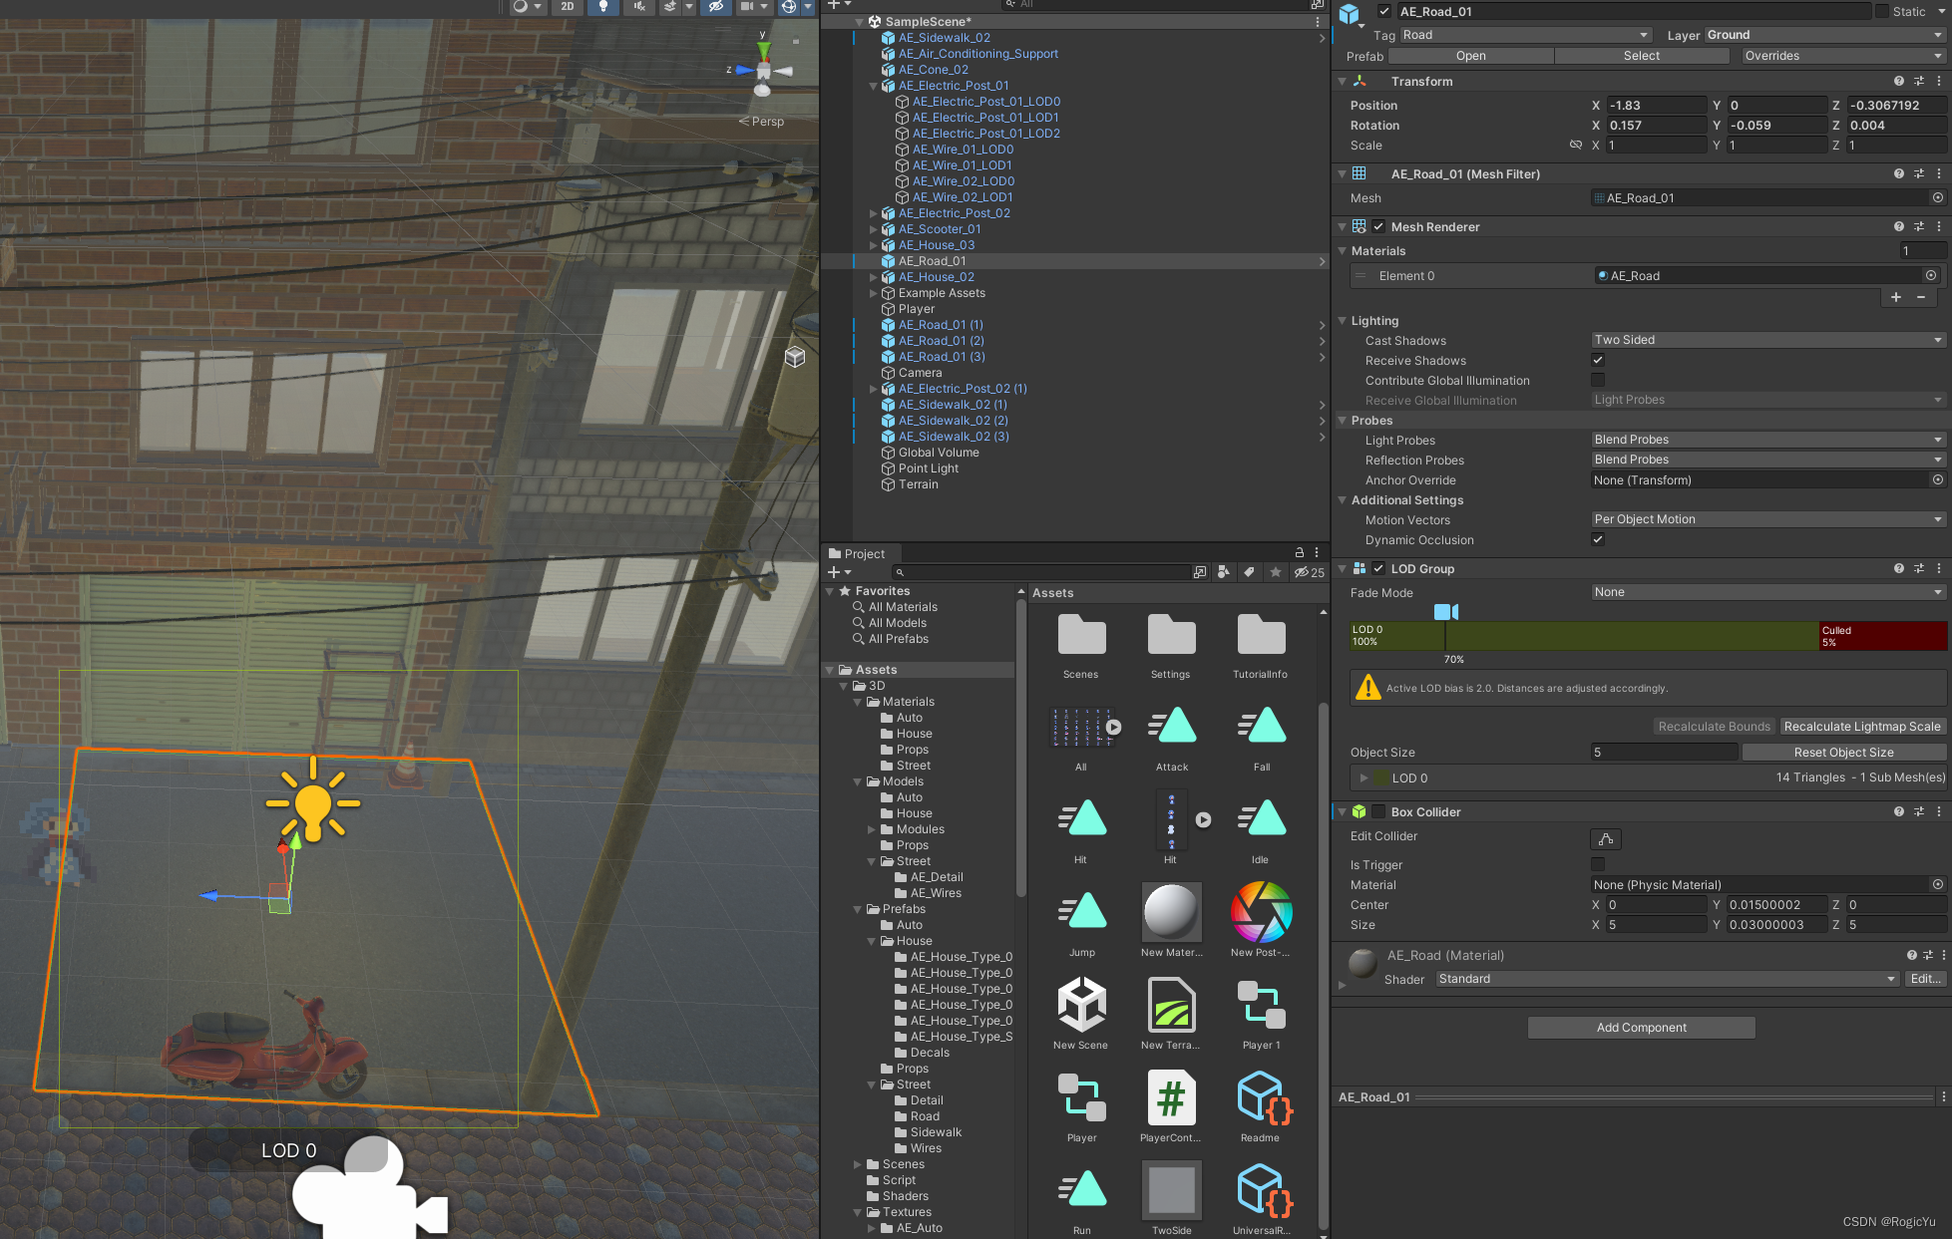Collapse the AE_Electric_Post_01 hierarchy item
Screen dimensions: 1952x1239
coord(873,86)
